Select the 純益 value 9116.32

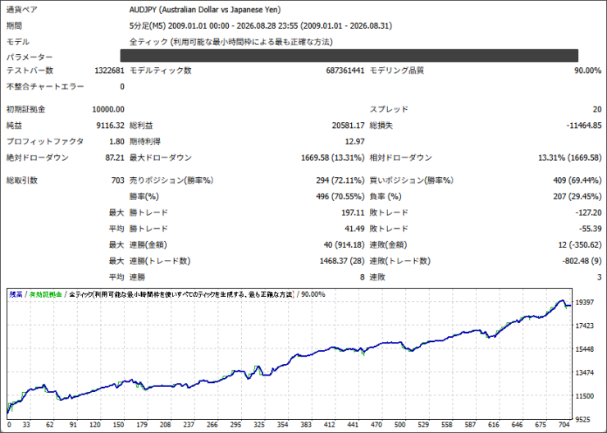click(111, 125)
